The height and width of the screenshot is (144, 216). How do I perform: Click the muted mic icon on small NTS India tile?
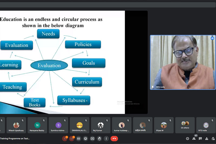point(212,120)
